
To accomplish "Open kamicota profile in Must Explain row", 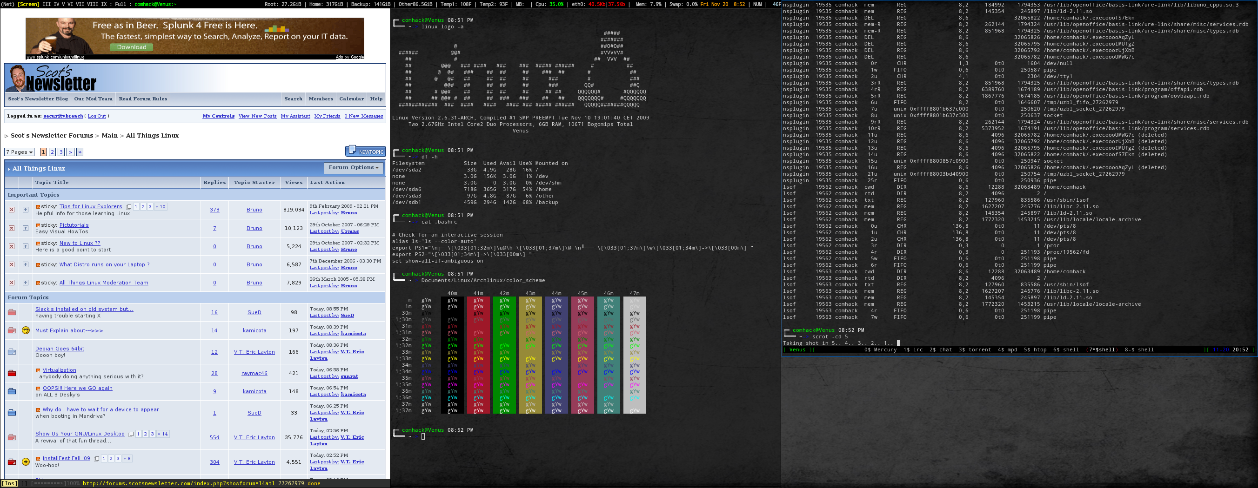I will point(254,330).
